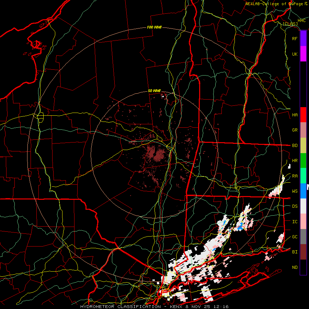309x309 pixels.
Task: Click the magenta UK legend swatch
Action: [x=303, y=54]
